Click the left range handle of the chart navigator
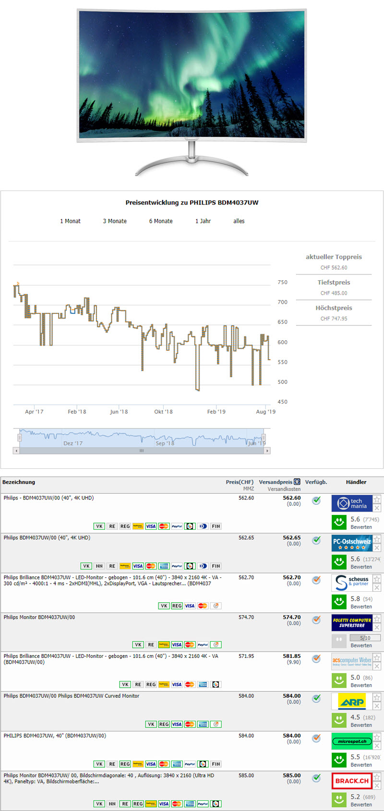 (x=20, y=438)
